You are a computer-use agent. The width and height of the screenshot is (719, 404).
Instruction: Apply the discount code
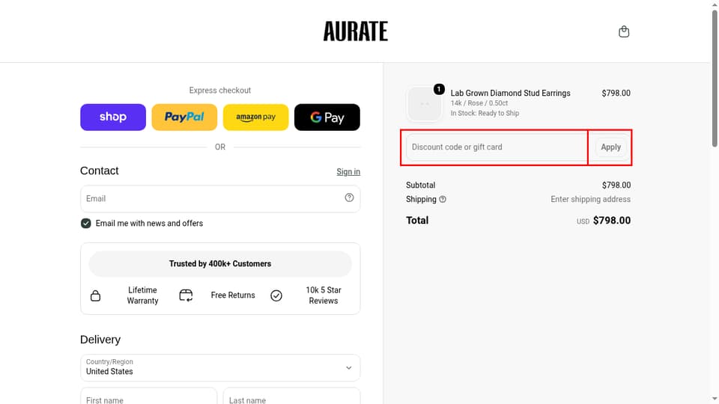611,147
